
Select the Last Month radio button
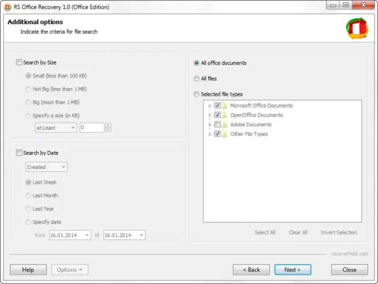28,195
